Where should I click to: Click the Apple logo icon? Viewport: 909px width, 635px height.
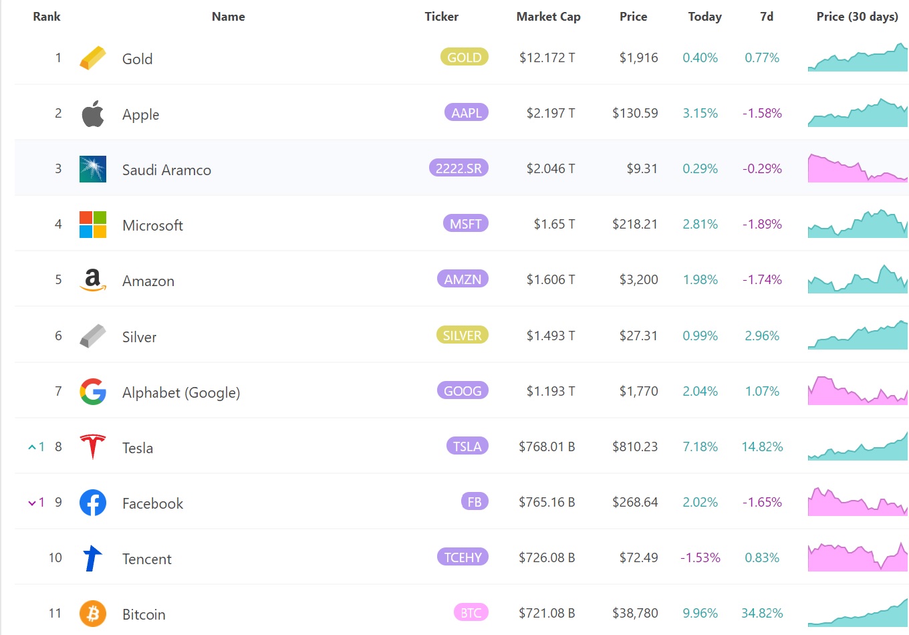tap(93, 114)
